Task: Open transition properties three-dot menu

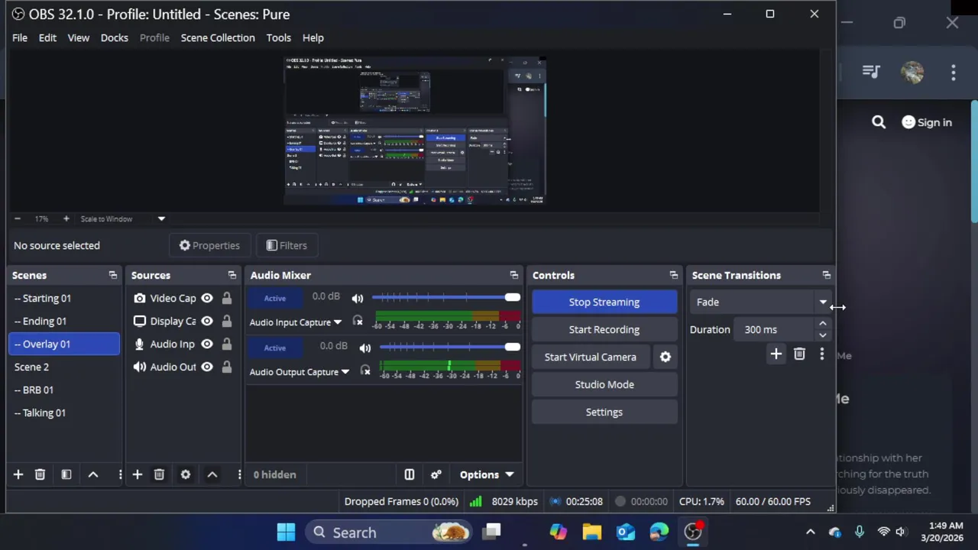Action: [822, 354]
